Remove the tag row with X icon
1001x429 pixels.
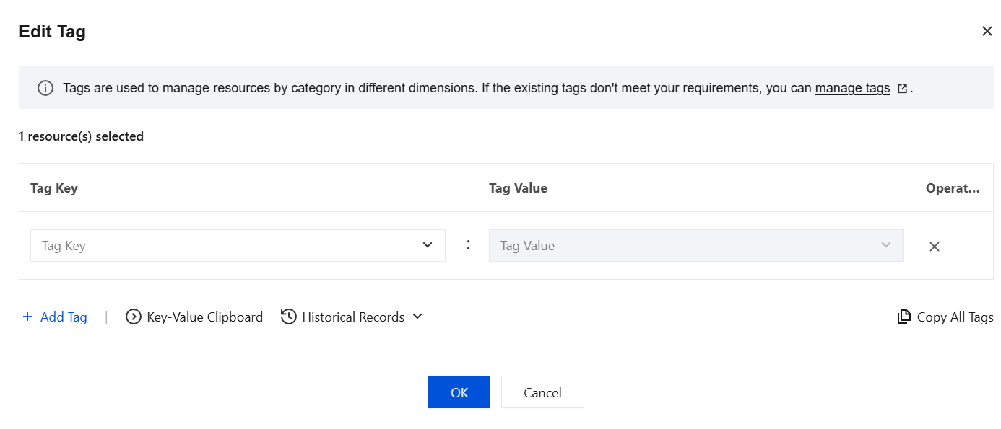point(934,247)
